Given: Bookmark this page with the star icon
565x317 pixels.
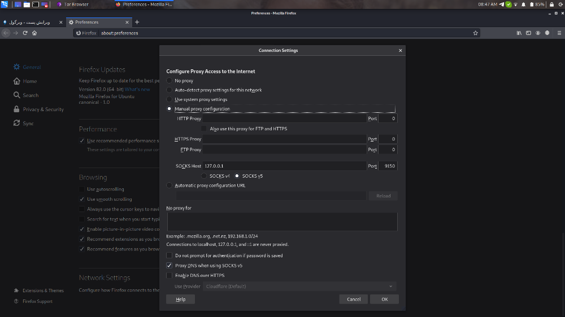Looking at the screenshot, I should (x=475, y=33).
